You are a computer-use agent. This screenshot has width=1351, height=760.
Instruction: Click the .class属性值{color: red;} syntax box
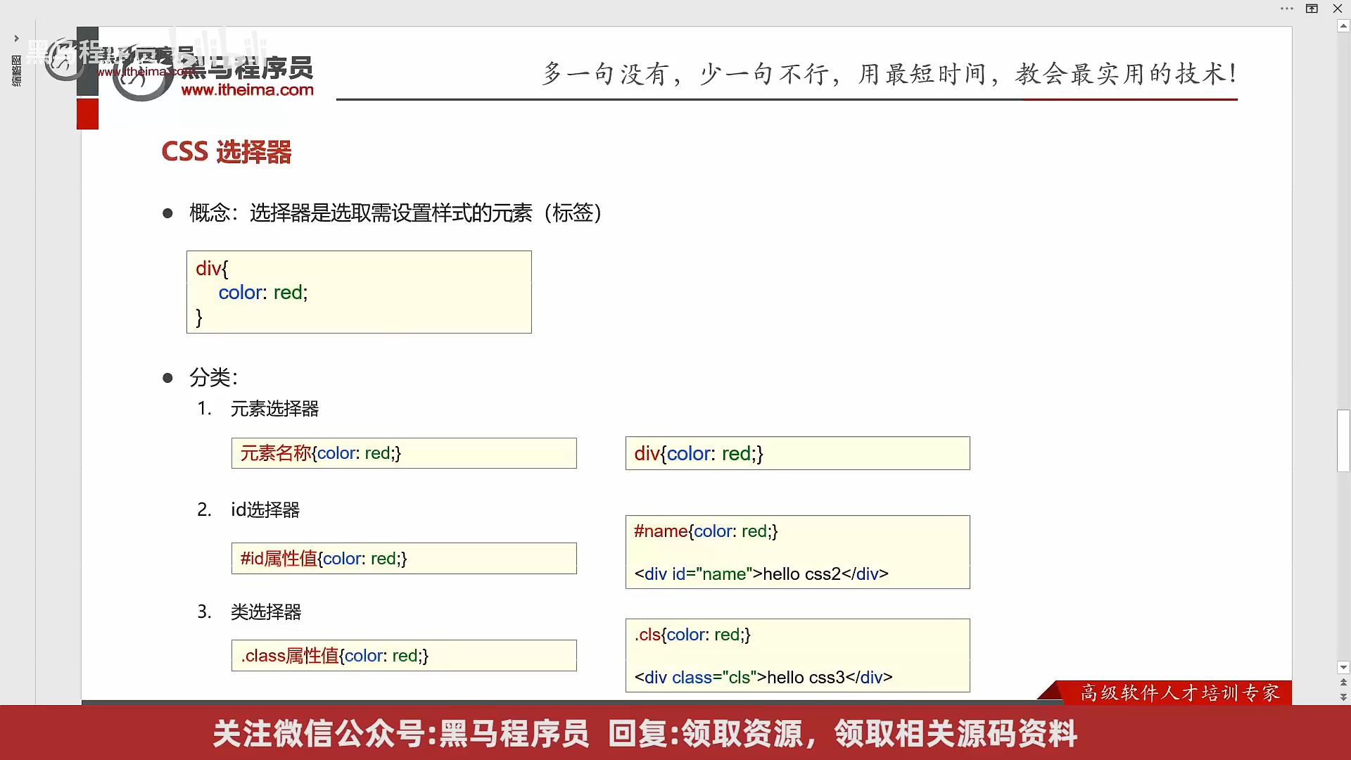click(x=404, y=656)
